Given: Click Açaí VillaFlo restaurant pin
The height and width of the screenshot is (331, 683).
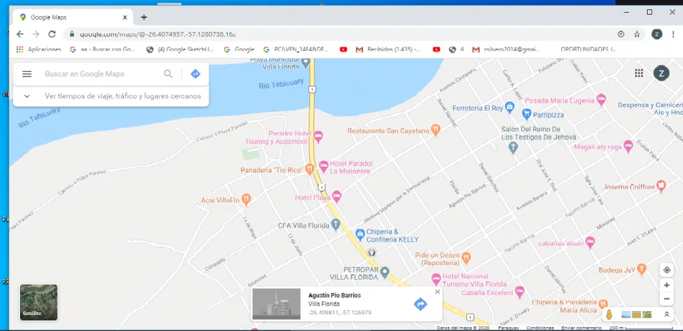Looking at the screenshot, I should [246, 199].
